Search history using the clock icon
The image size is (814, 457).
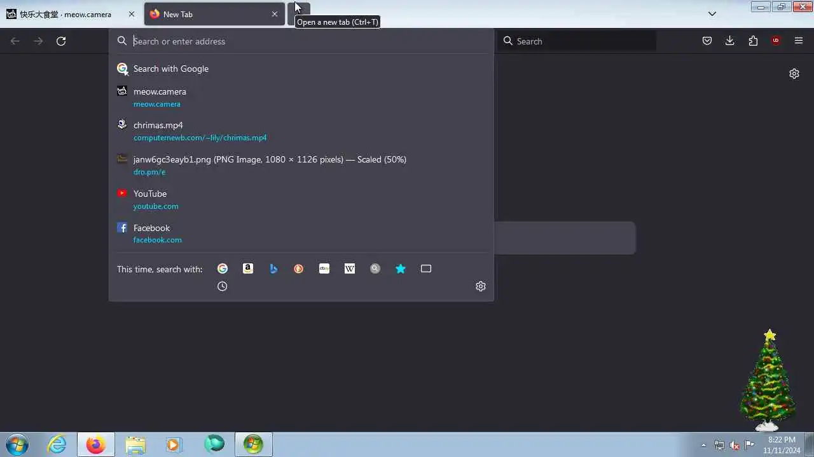pos(222,286)
